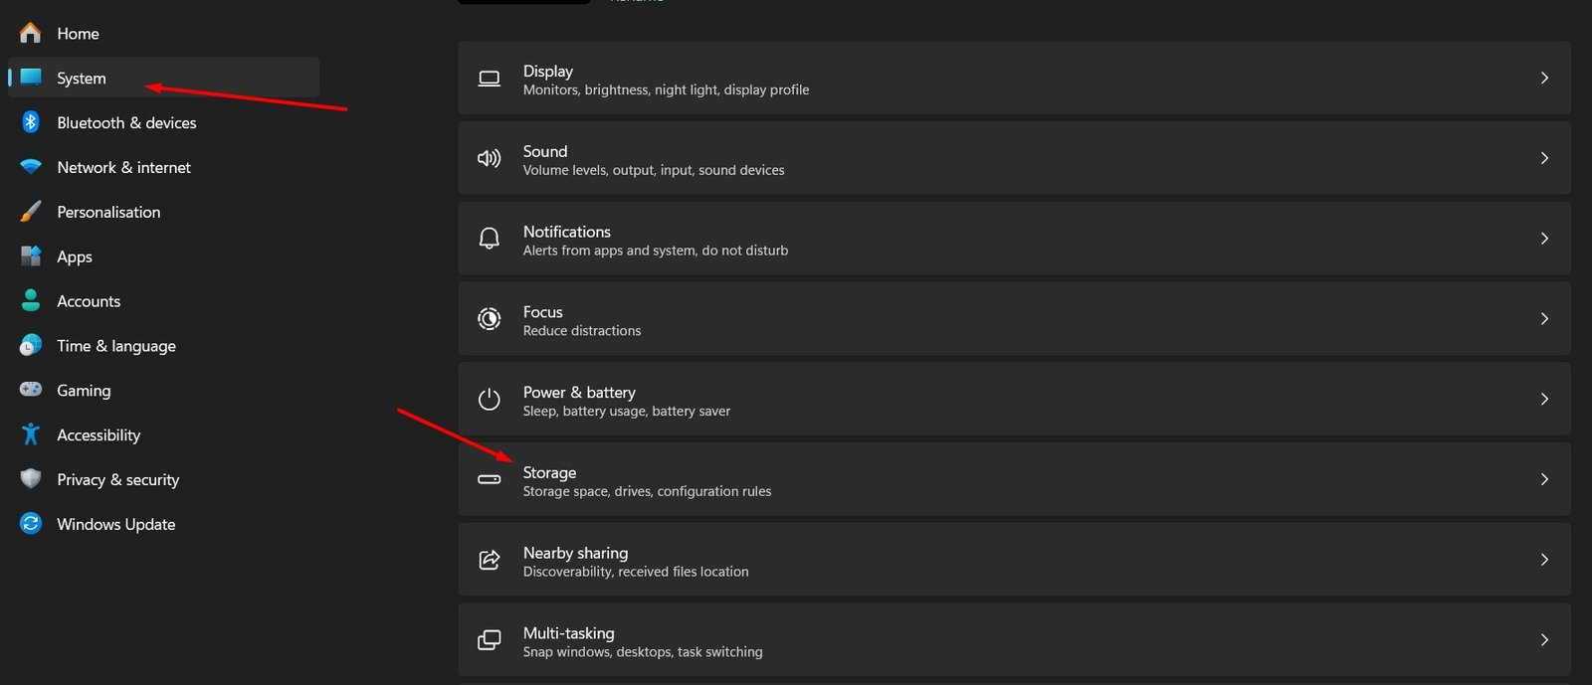
Task: Open Multi-tasking via its right chevron
Action: [x=1544, y=640]
